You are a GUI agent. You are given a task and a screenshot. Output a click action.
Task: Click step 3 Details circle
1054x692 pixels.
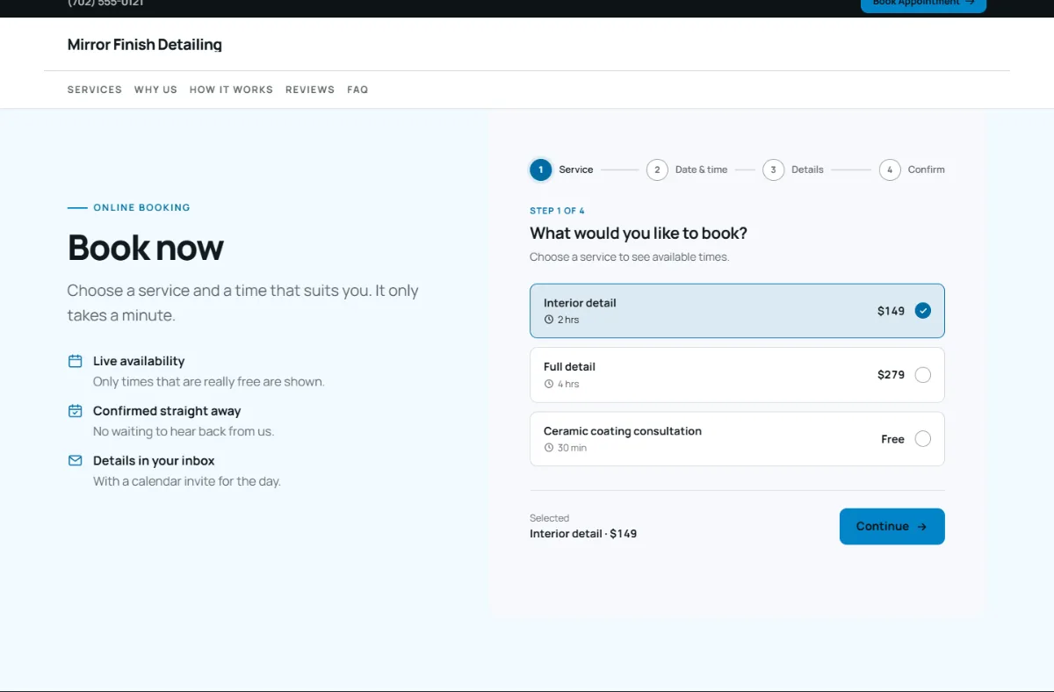773,169
